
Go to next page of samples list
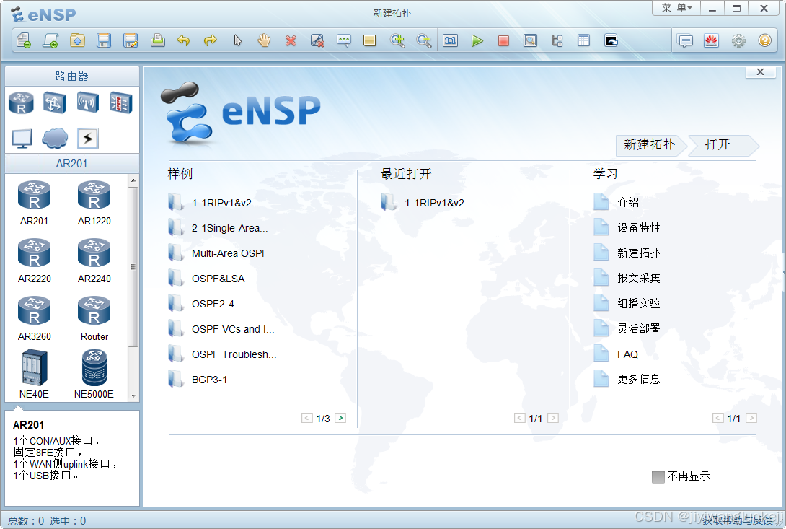[x=340, y=418]
